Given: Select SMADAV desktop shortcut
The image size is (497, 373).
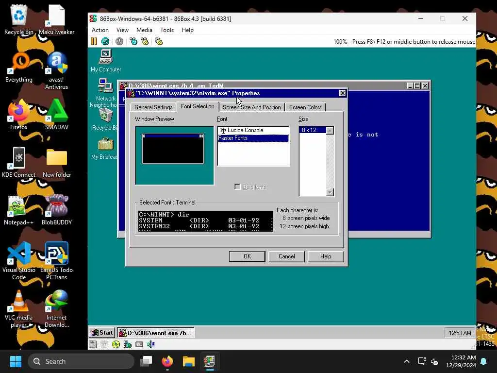Looking at the screenshot, I should 56,115.
